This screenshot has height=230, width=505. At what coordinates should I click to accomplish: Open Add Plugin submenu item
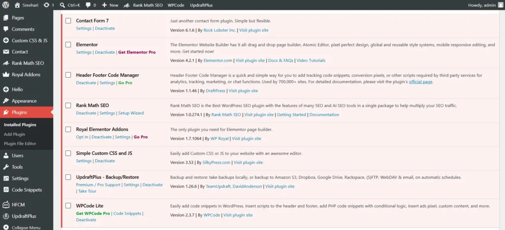tap(14, 134)
